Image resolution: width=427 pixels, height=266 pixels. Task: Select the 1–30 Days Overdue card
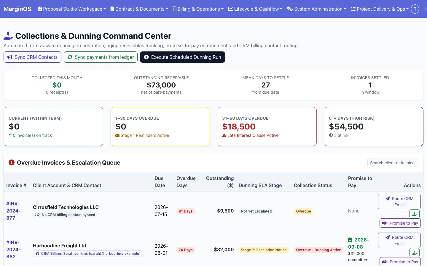[x=160, y=126]
